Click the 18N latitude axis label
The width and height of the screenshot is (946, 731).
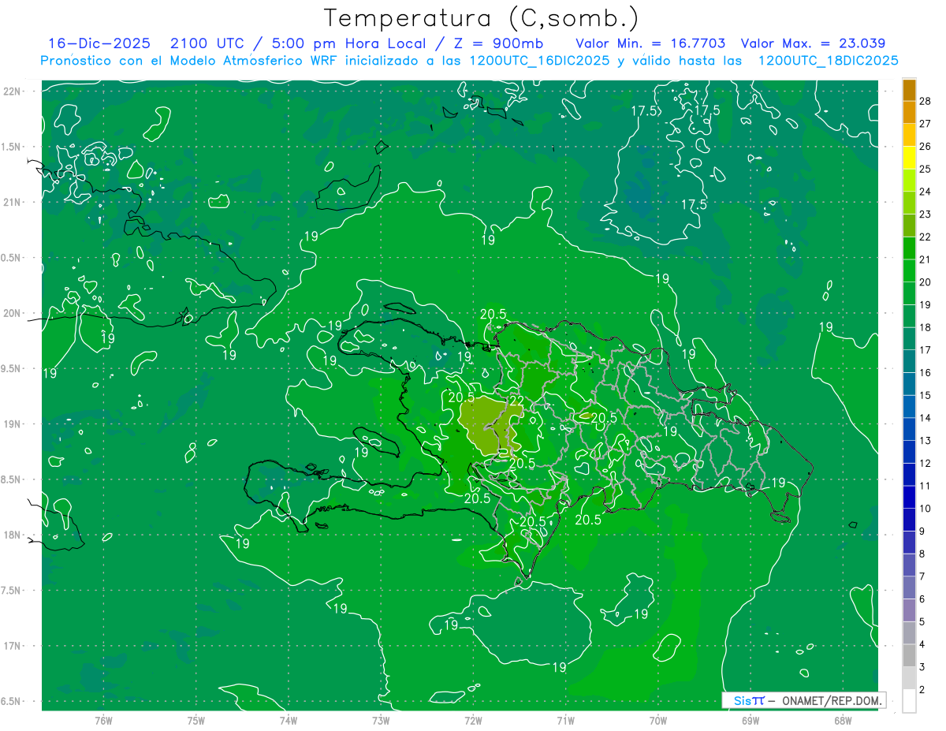click(13, 535)
